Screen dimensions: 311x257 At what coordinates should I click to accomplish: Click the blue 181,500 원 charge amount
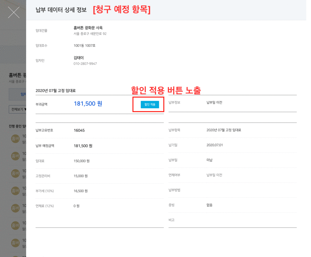click(x=88, y=103)
